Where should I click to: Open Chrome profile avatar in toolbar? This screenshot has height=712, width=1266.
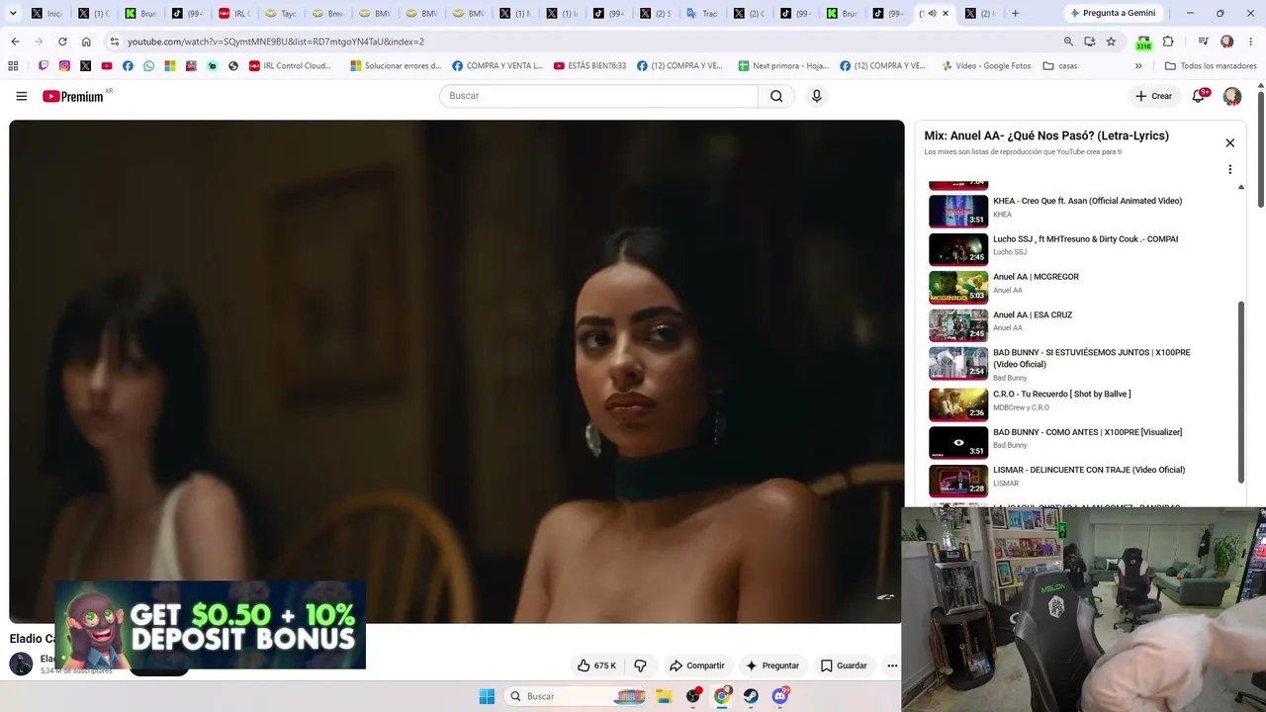coord(1227,42)
